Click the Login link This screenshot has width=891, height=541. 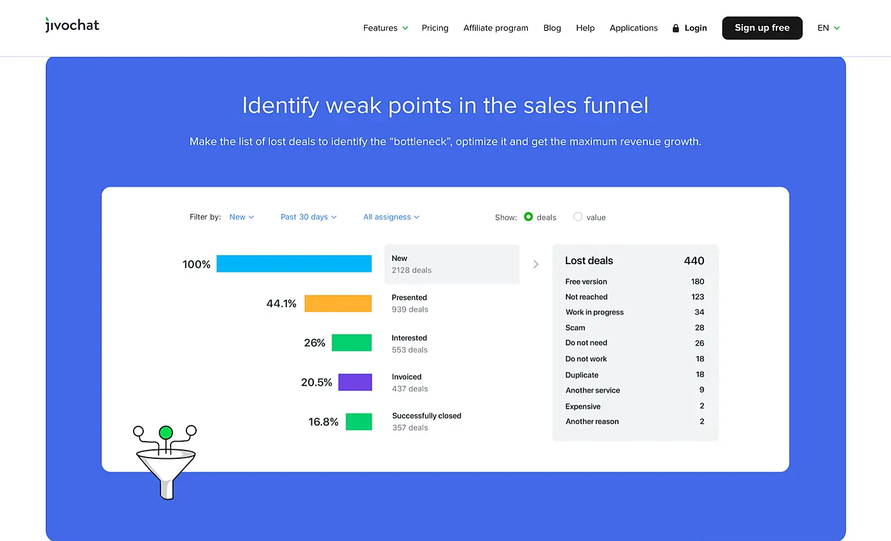(696, 28)
